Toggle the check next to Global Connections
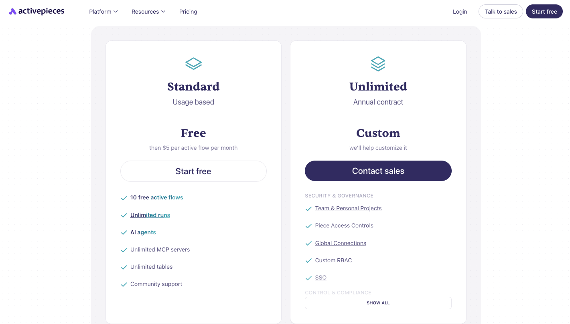The width and height of the screenshot is (570, 324). (309, 243)
